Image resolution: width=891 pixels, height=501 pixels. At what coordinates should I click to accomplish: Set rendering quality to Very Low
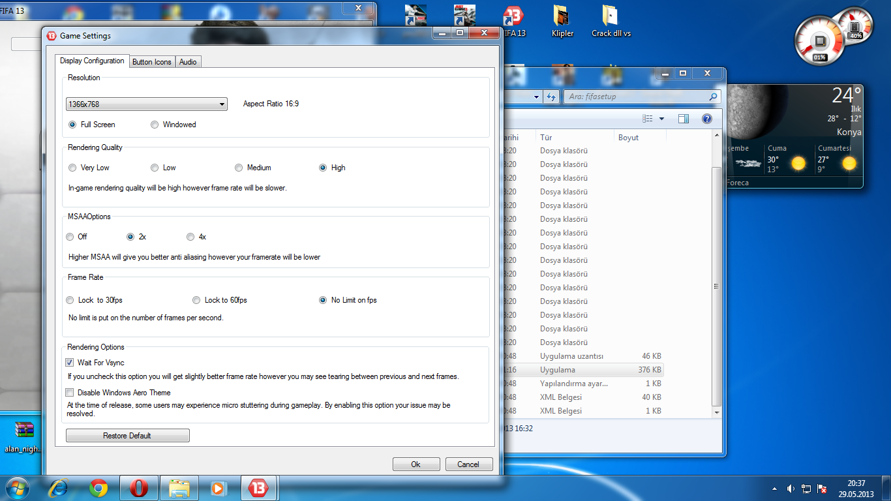click(x=72, y=168)
